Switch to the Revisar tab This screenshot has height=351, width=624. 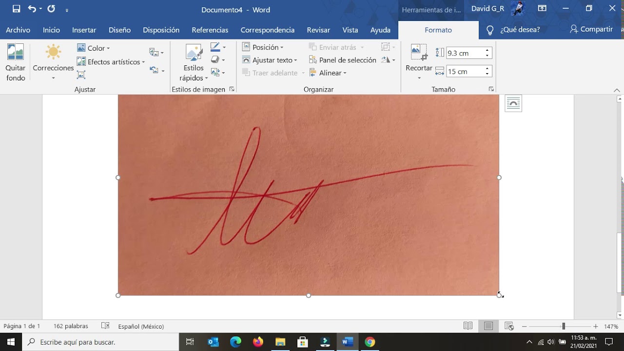click(x=318, y=30)
